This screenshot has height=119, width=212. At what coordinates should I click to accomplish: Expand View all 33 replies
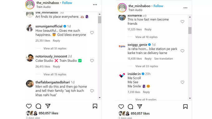[x=147, y=66]
